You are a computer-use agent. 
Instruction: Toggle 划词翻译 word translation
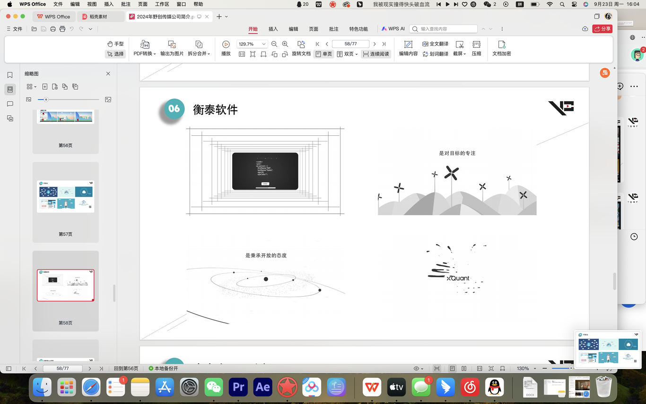435,54
